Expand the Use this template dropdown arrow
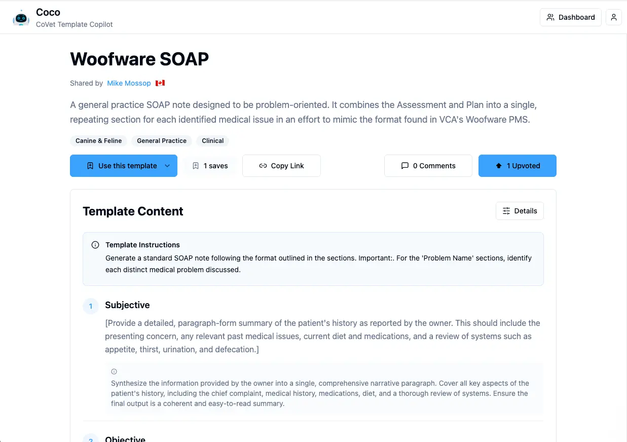The width and height of the screenshot is (627, 442). 168,166
